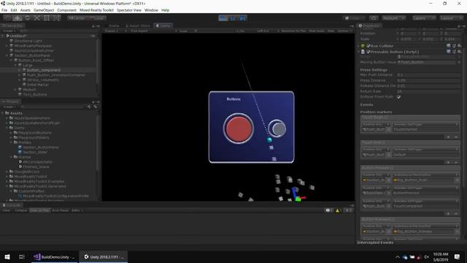Open the GameObject menu
The height and width of the screenshot is (263, 467).
pos(44,10)
